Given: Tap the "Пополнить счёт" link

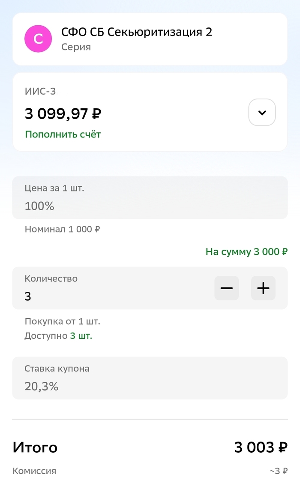Looking at the screenshot, I should pos(63,134).
